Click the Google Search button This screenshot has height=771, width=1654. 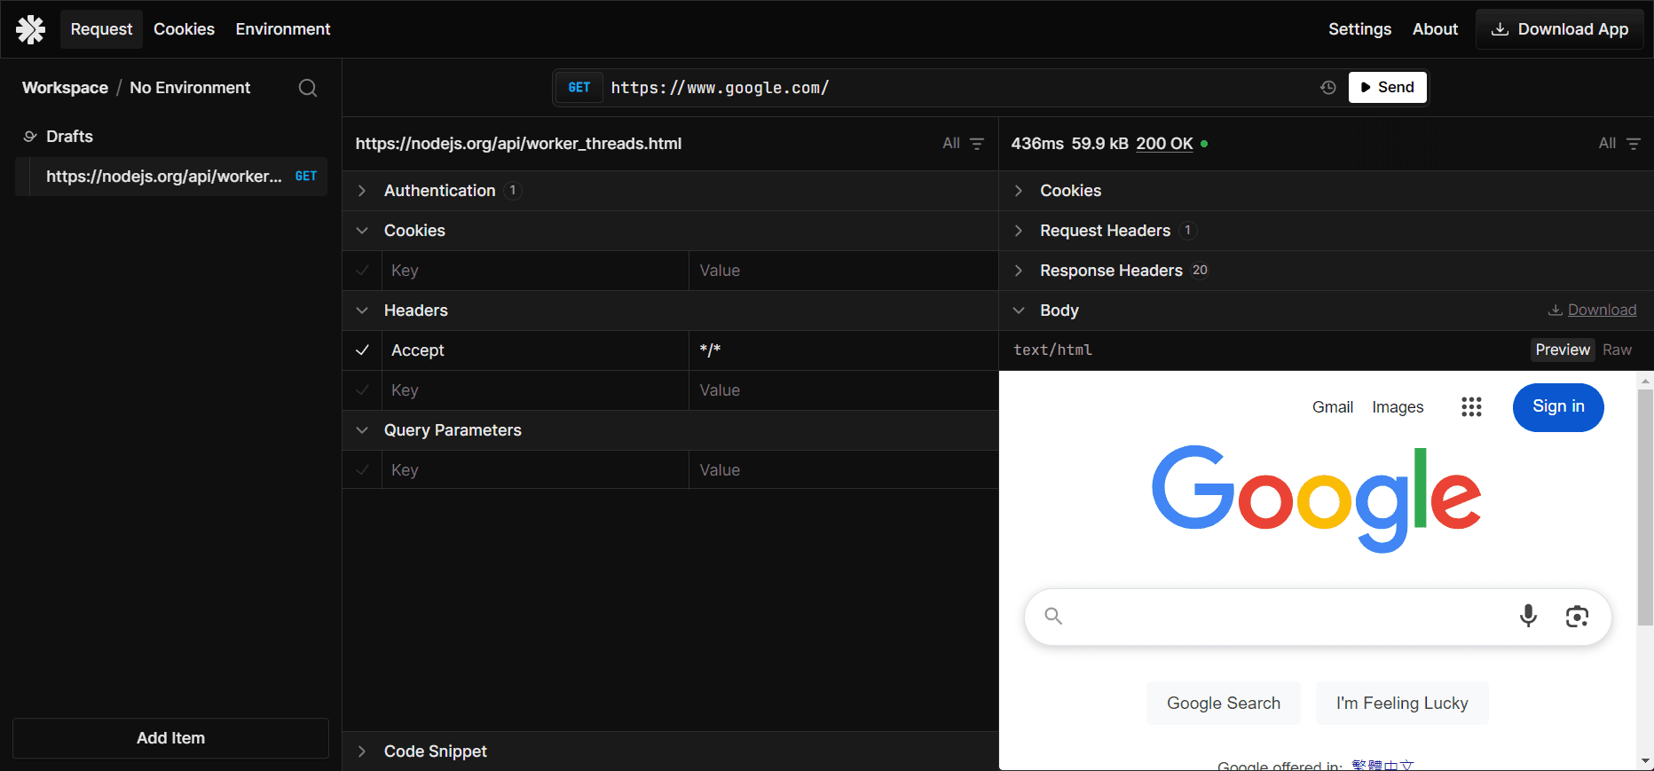coord(1224,704)
